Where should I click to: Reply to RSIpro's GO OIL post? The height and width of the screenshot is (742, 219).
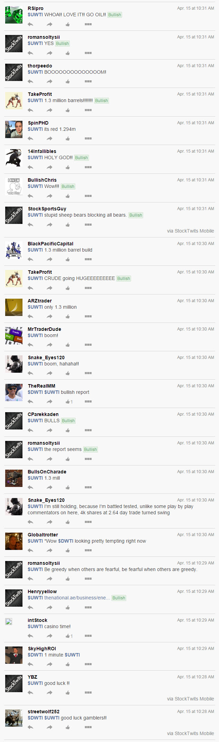(x=30, y=24)
